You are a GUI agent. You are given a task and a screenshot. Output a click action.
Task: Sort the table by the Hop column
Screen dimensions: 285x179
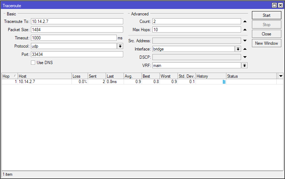coord(10,76)
